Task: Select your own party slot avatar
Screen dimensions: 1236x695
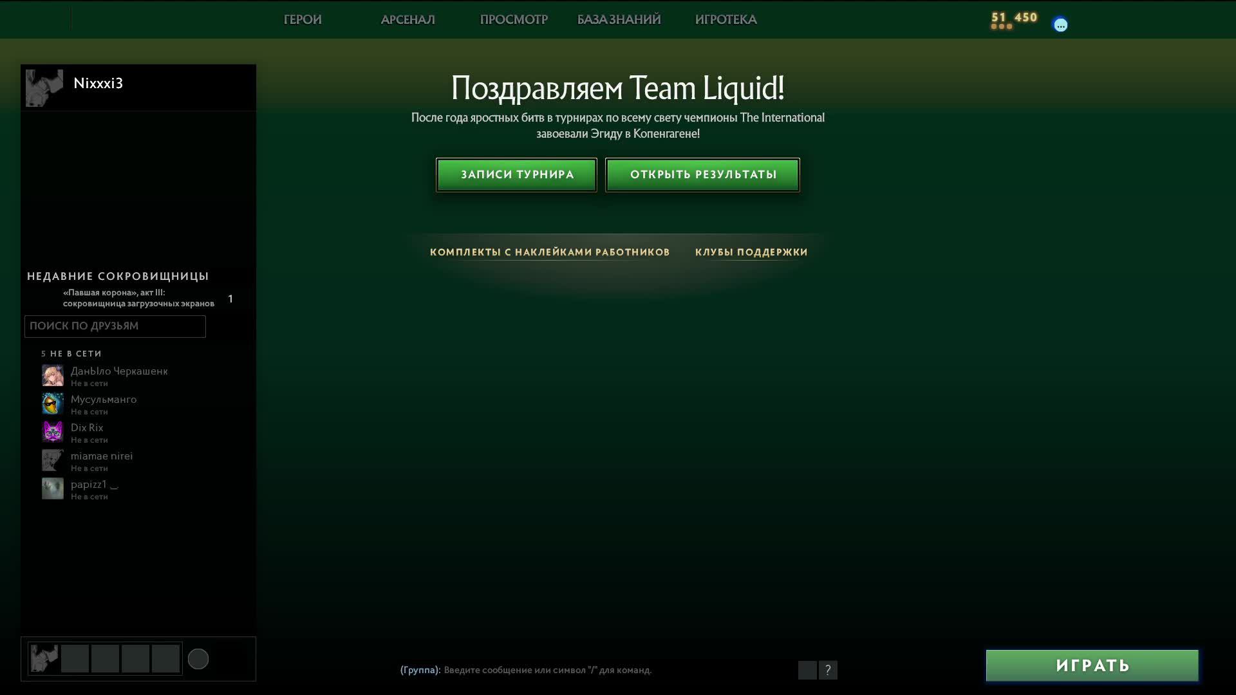Action: click(x=44, y=659)
